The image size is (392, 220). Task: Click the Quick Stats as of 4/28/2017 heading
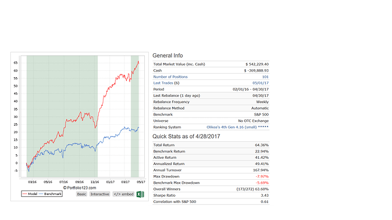186,137
